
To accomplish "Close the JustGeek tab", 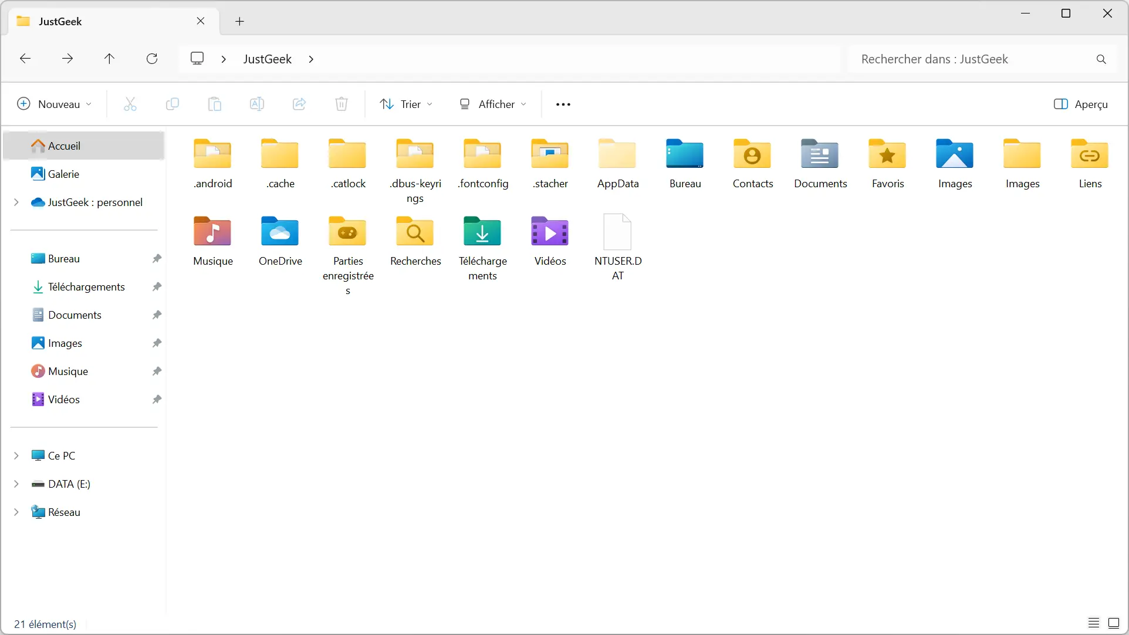I will click(x=201, y=21).
